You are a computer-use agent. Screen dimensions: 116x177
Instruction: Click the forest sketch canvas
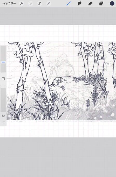(x=61, y=81)
